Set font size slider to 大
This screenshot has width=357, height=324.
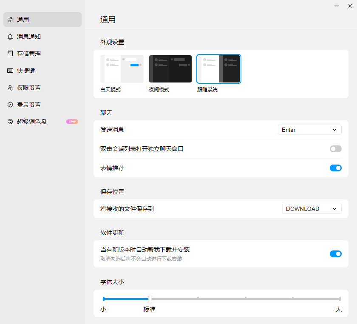tap(340, 299)
